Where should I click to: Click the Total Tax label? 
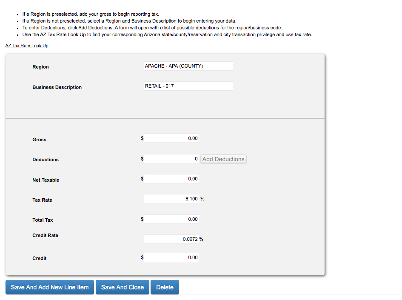tap(43, 220)
